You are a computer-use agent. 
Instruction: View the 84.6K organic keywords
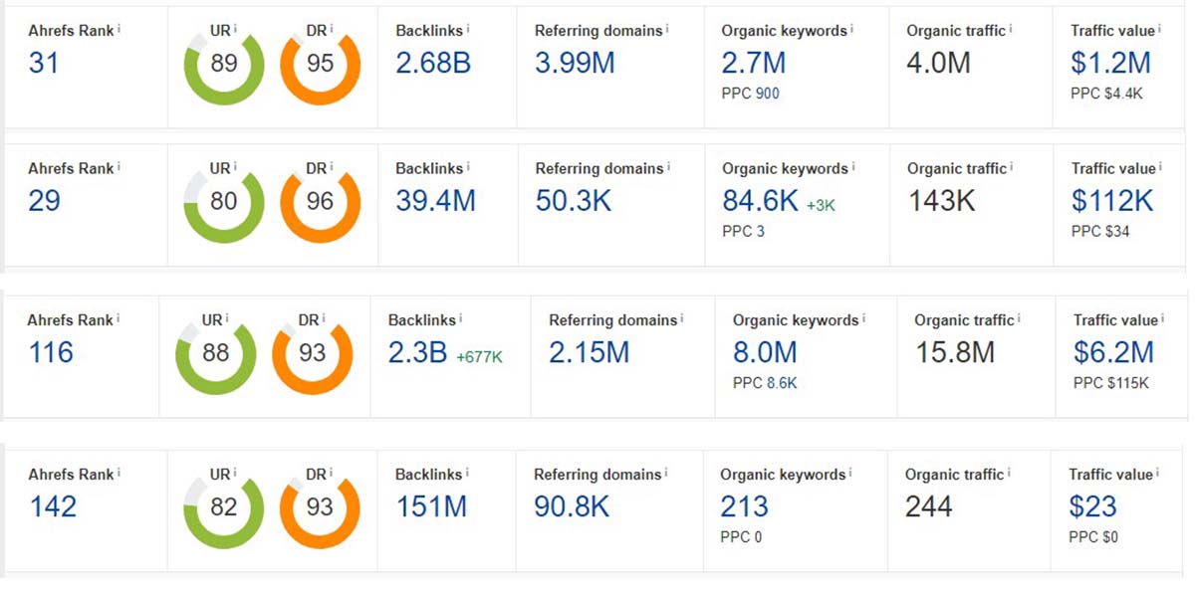point(761,202)
